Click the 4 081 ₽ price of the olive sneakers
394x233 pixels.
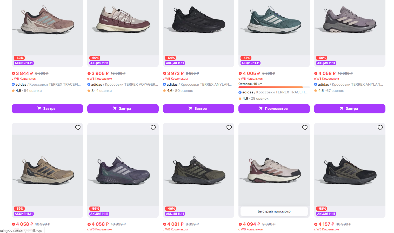click(x=175, y=224)
